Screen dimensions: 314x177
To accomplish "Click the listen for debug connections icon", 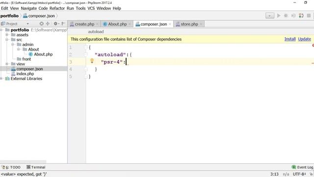I will 301,16.
